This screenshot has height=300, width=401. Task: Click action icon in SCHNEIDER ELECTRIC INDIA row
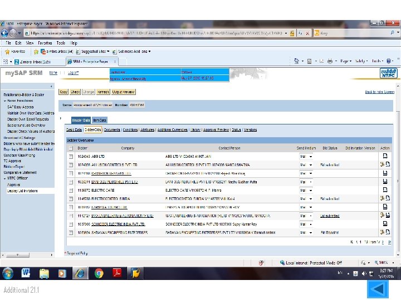click(x=385, y=224)
